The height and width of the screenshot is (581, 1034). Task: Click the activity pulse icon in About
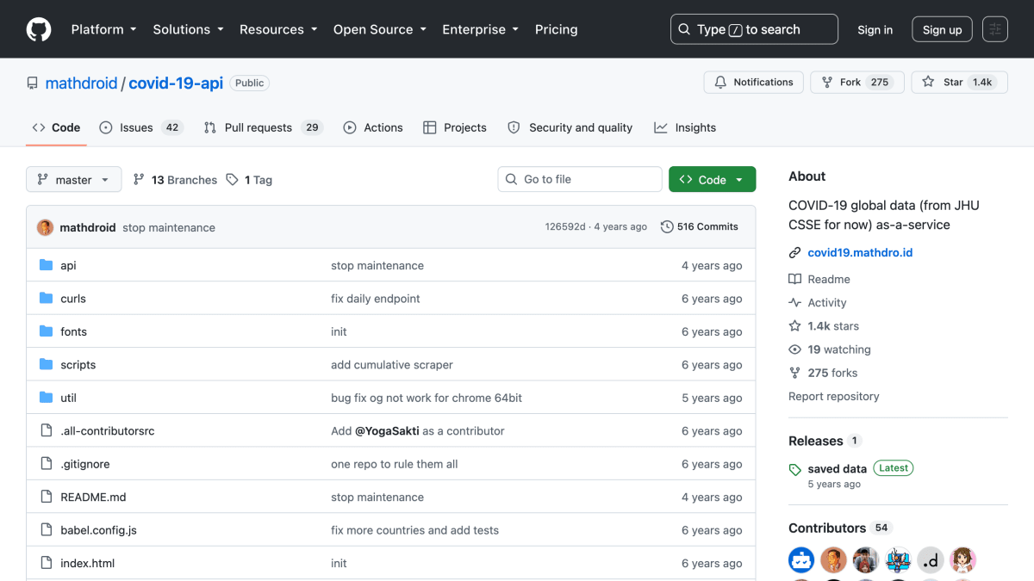click(794, 303)
